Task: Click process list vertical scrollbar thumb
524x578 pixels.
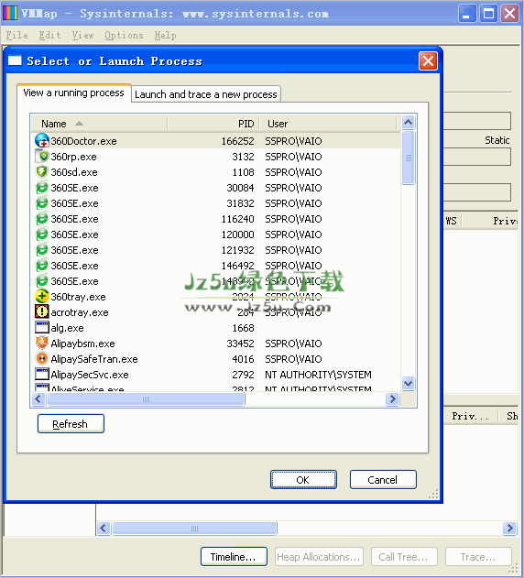Action: pos(409,158)
